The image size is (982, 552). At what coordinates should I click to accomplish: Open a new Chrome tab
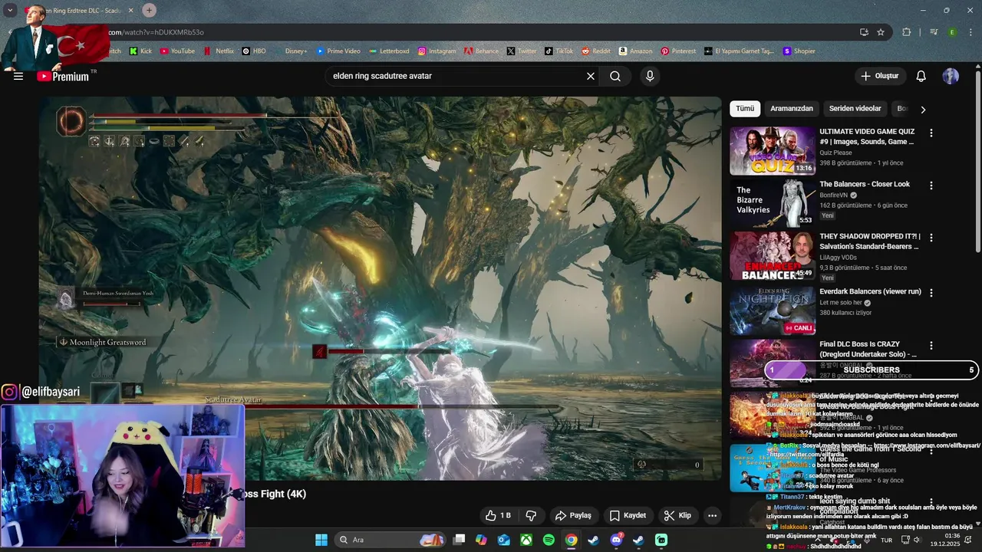click(x=149, y=11)
